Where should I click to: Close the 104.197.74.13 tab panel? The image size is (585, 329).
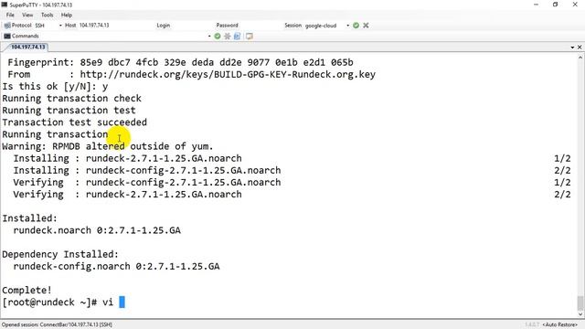click(x=580, y=48)
